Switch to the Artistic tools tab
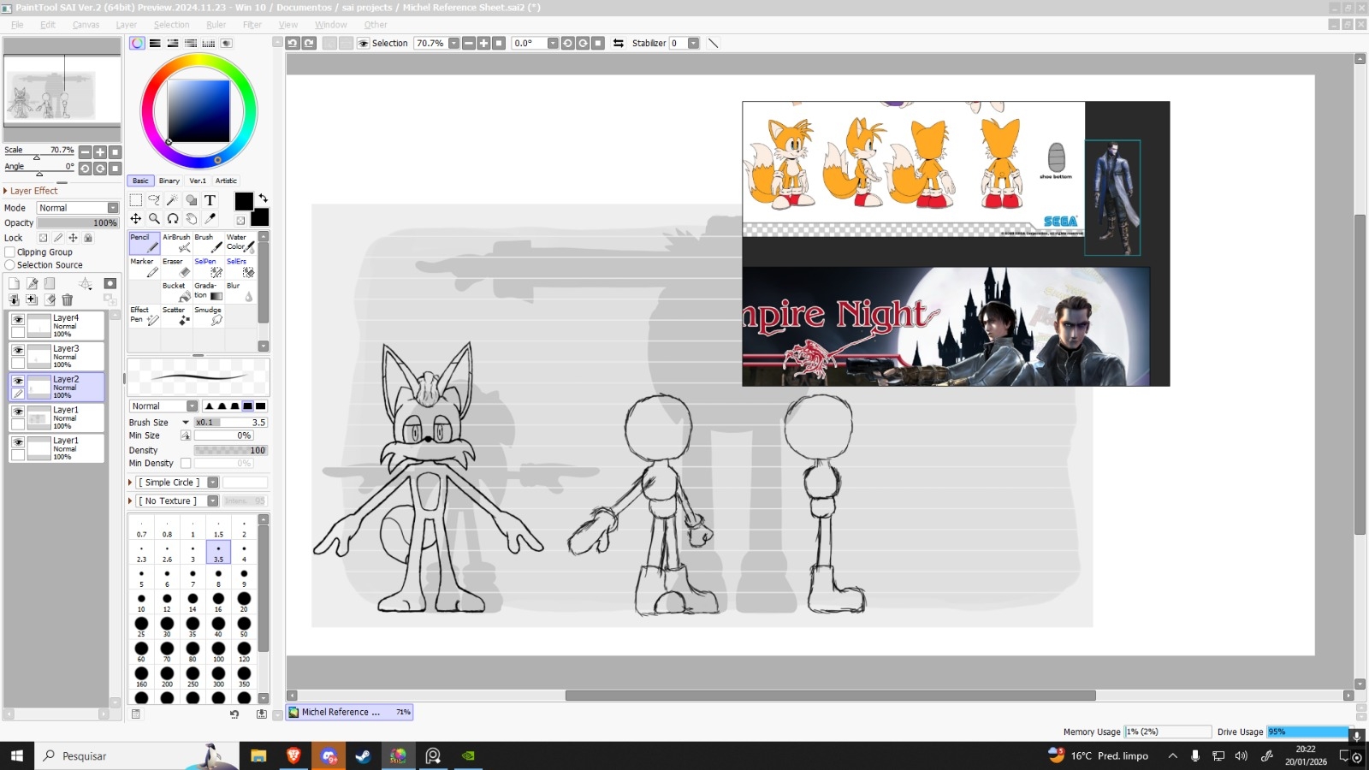1369x770 pixels. [226, 181]
